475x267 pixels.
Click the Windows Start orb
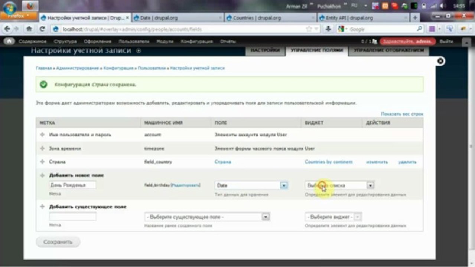pos(9,7)
